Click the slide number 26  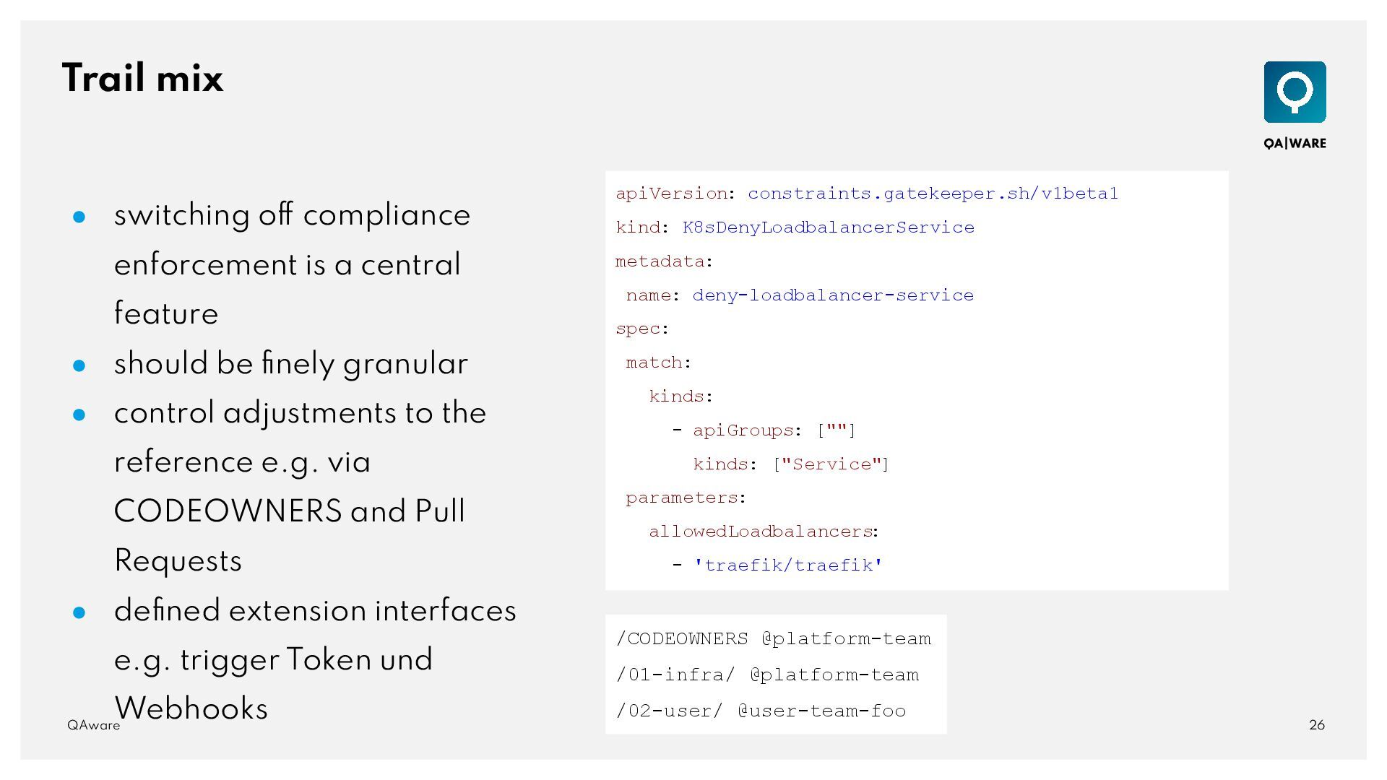(x=1316, y=725)
